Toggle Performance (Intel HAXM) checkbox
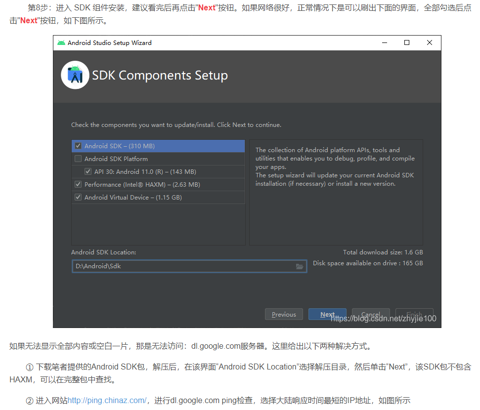Viewport: 480px width, 410px height. coord(79,185)
